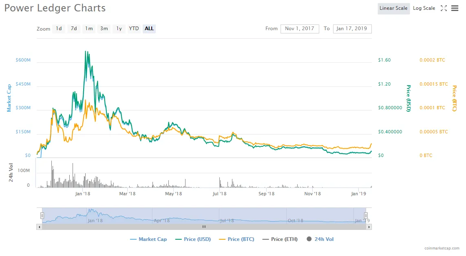This screenshot has width=466, height=256.
Task: Click the Price (USD) axis title
Action: [409, 98]
